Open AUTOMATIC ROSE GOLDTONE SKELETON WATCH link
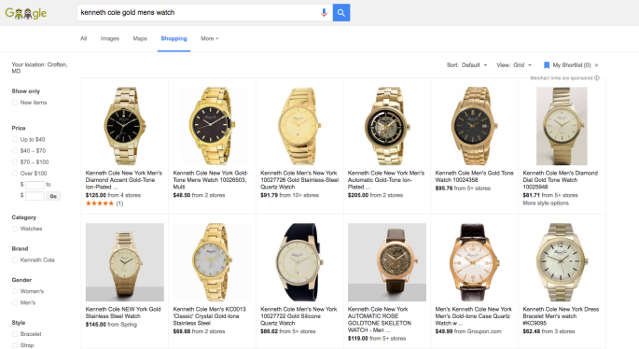This screenshot has width=639, height=349. pos(380,320)
